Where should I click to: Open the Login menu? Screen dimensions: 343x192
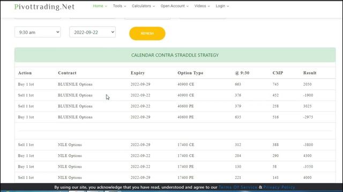click(222, 6)
